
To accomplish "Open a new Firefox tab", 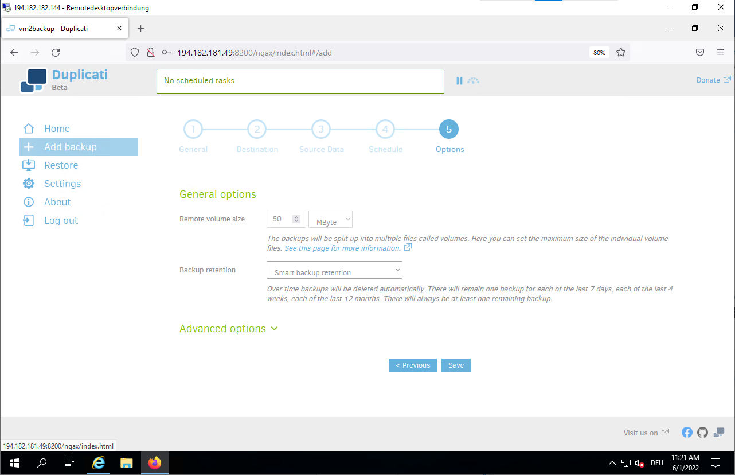I will pos(141,28).
